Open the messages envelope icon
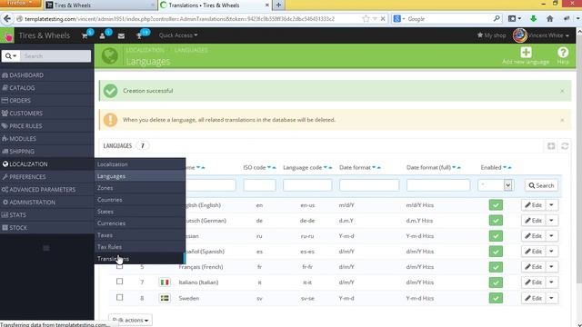 [121, 36]
